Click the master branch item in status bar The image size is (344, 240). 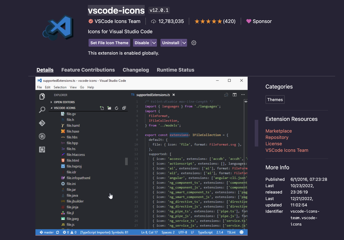46,232
